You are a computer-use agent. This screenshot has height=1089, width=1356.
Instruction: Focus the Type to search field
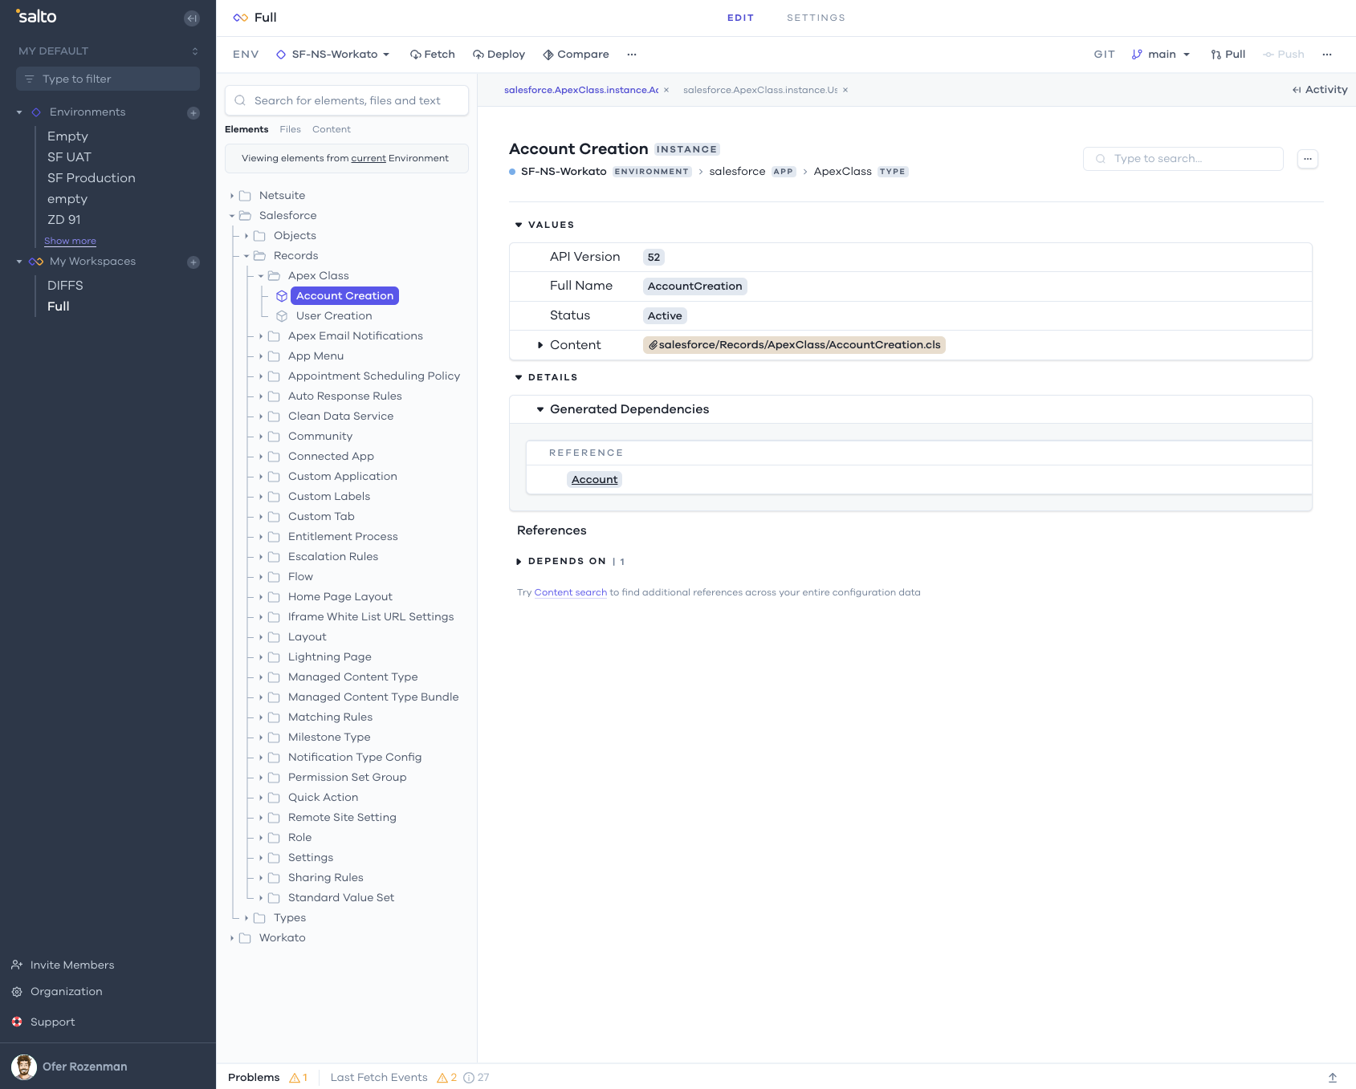point(1183,159)
